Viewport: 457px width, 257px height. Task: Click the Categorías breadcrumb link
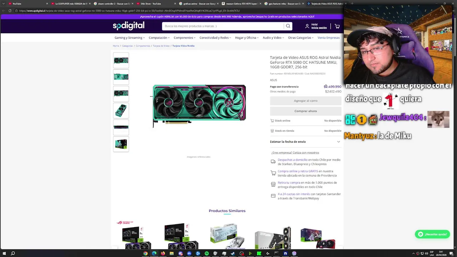coord(127,46)
